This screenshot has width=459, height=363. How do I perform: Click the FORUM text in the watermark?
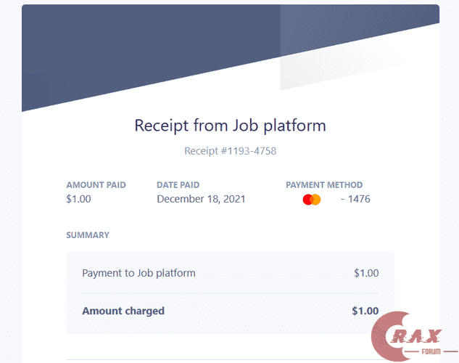click(432, 353)
